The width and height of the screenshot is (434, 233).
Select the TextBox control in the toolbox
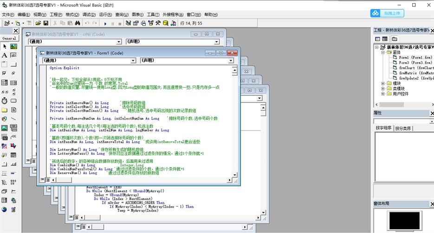pos(13,55)
